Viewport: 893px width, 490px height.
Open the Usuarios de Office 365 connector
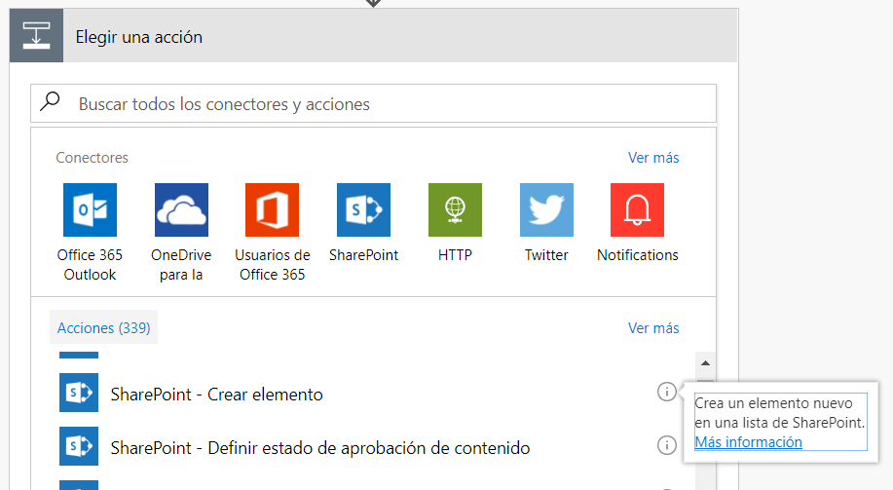click(273, 209)
